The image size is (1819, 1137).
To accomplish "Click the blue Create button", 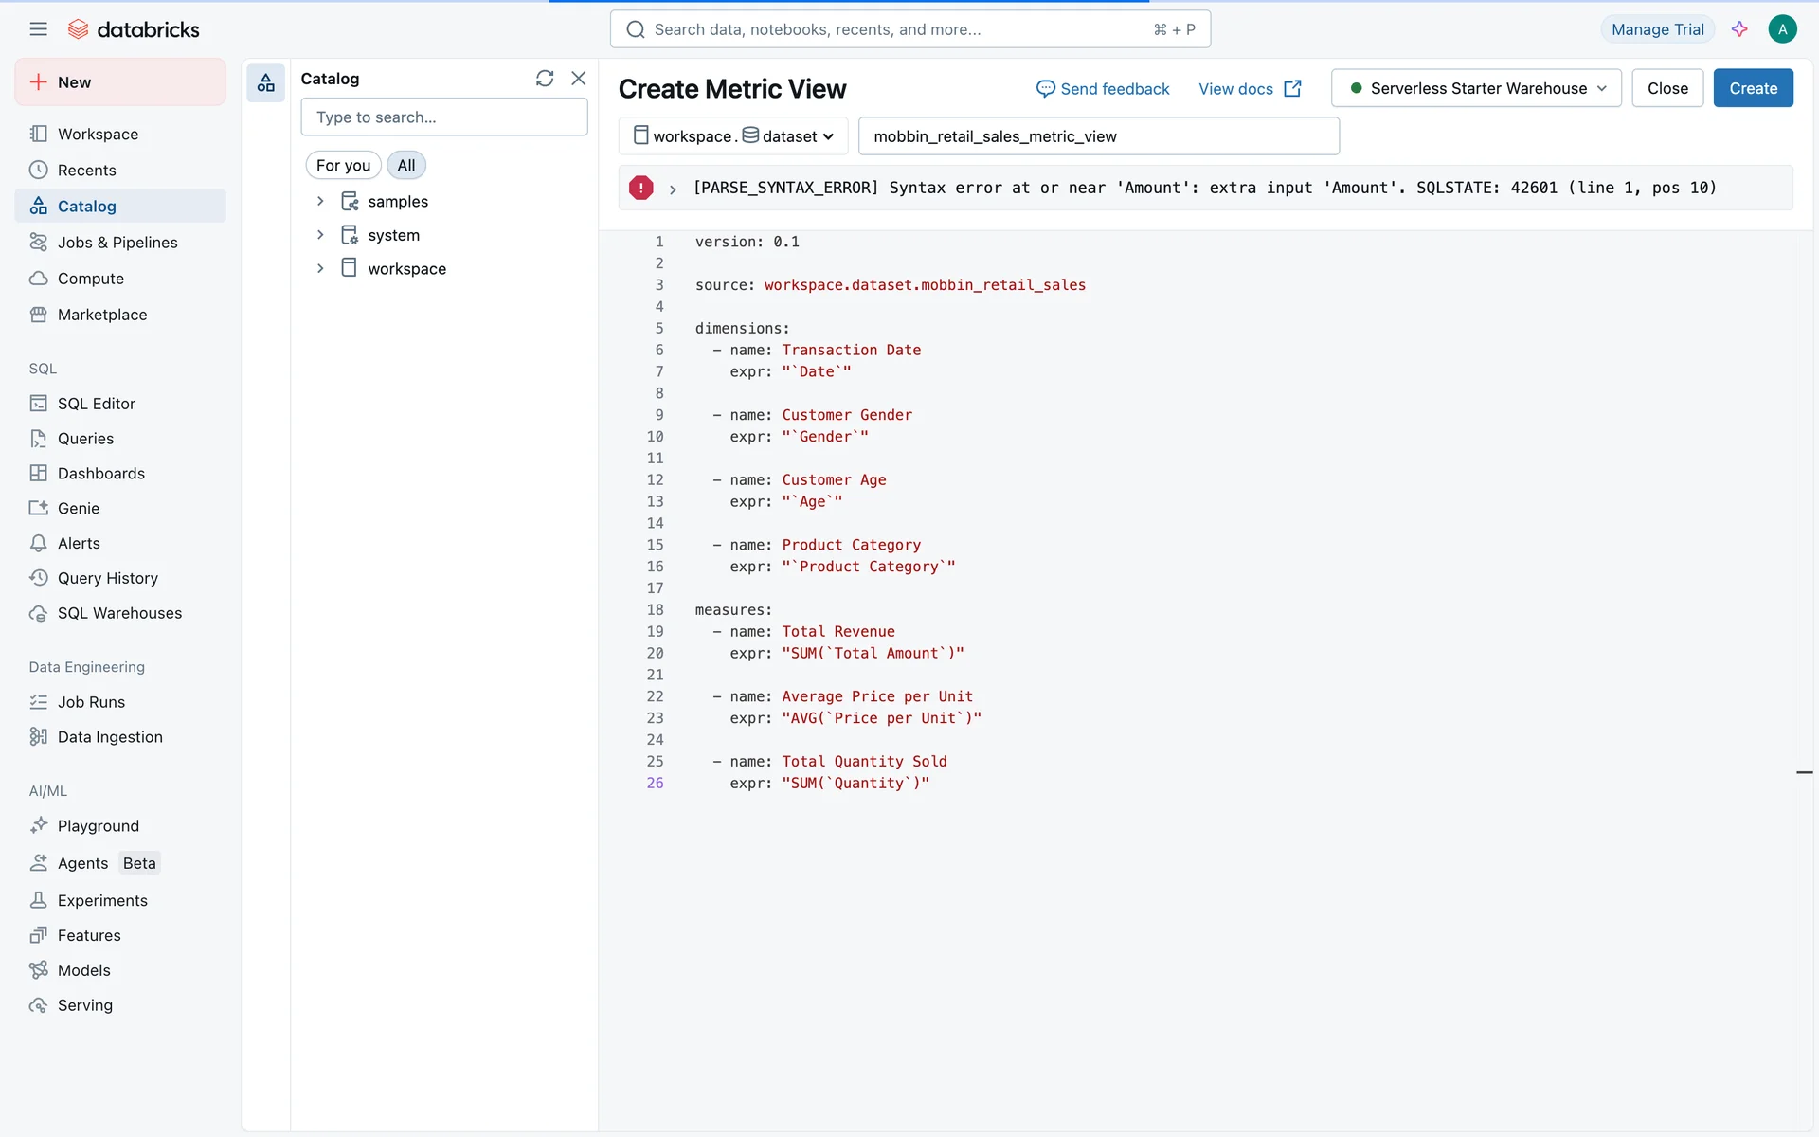I will tap(1753, 88).
